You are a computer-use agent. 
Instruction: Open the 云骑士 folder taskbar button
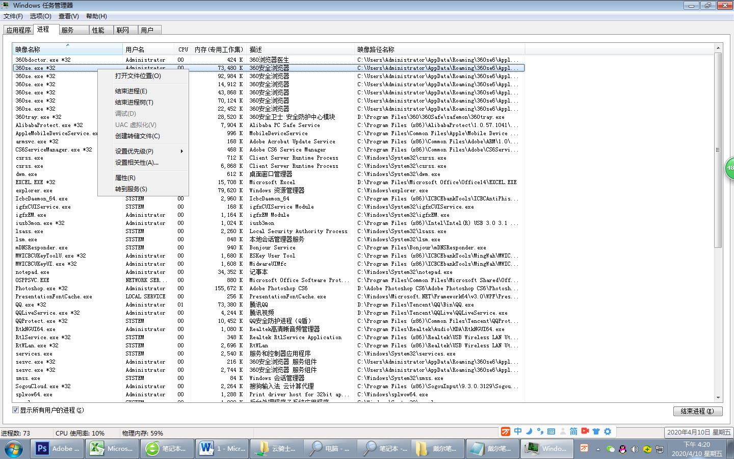coord(277,448)
